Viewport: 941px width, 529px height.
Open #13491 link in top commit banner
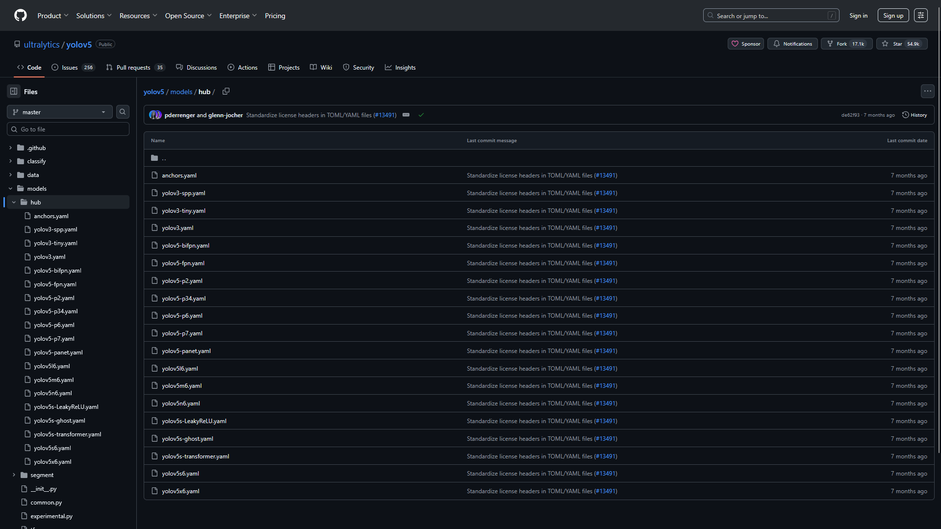(384, 115)
